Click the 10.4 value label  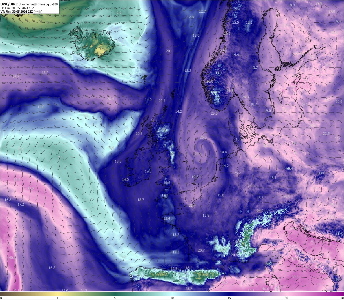click(x=289, y=169)
